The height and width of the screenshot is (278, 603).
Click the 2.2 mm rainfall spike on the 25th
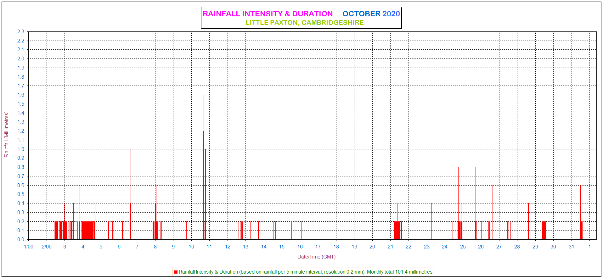point(475,140)
